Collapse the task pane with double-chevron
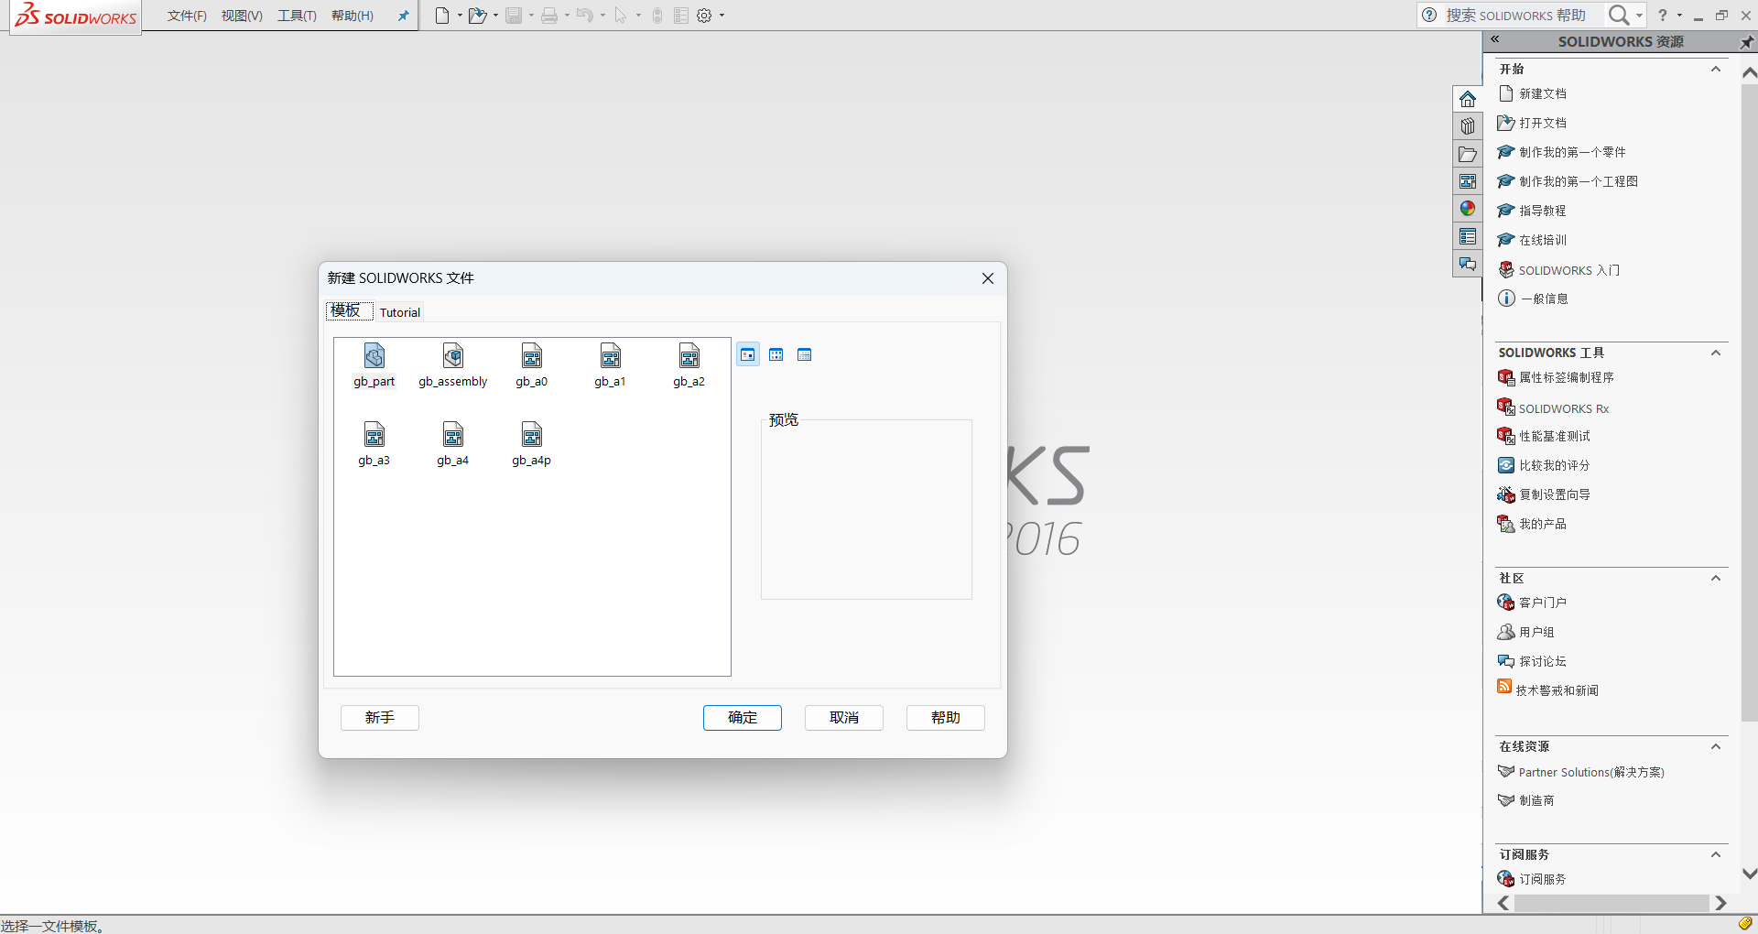The height and width of the screenshot is (934, 1758). tap(1495, 39)
